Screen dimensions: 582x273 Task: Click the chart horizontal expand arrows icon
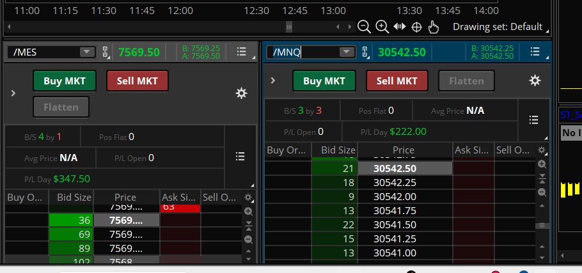399,27
